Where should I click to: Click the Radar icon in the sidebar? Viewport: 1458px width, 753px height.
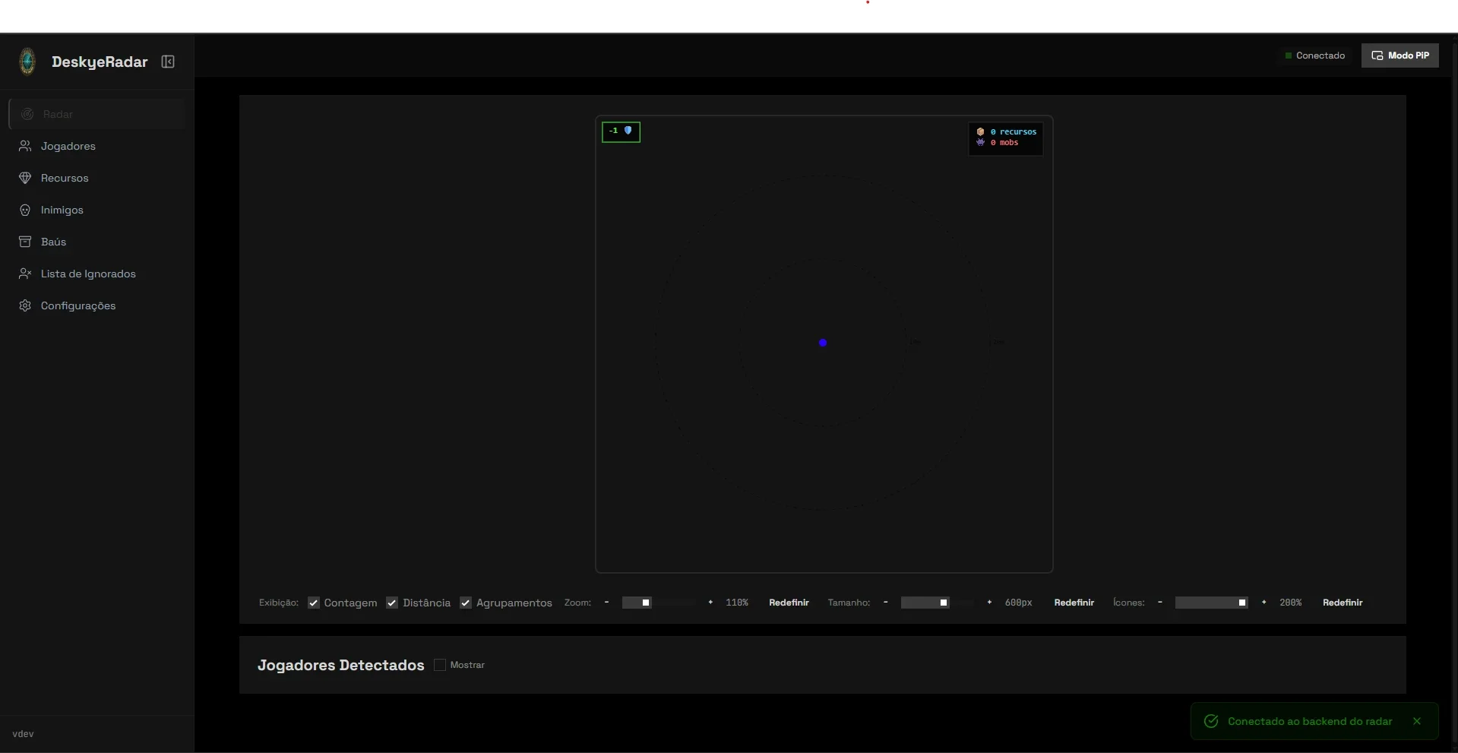[x=27, y=114]
